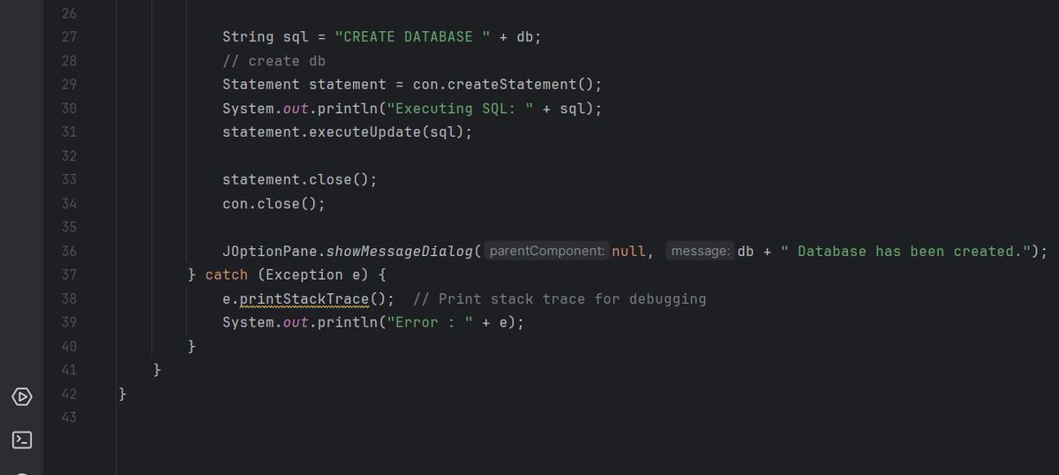This screenshot has width=1059, height=475.
Task: Click System.out on line 39
Action: (266, 323)
